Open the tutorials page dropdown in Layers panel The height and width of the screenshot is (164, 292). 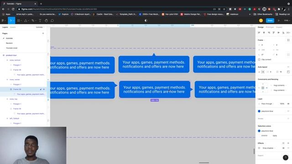40,27
